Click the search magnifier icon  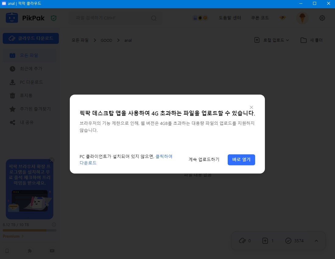tap(154, 18)
